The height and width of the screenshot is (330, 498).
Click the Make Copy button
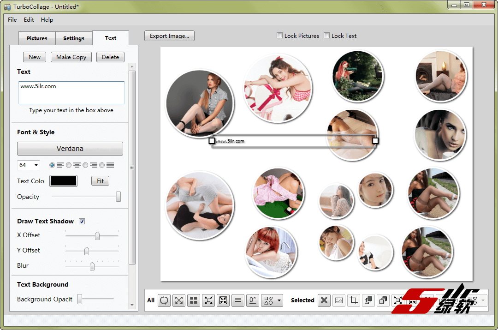tap(71, 57)
